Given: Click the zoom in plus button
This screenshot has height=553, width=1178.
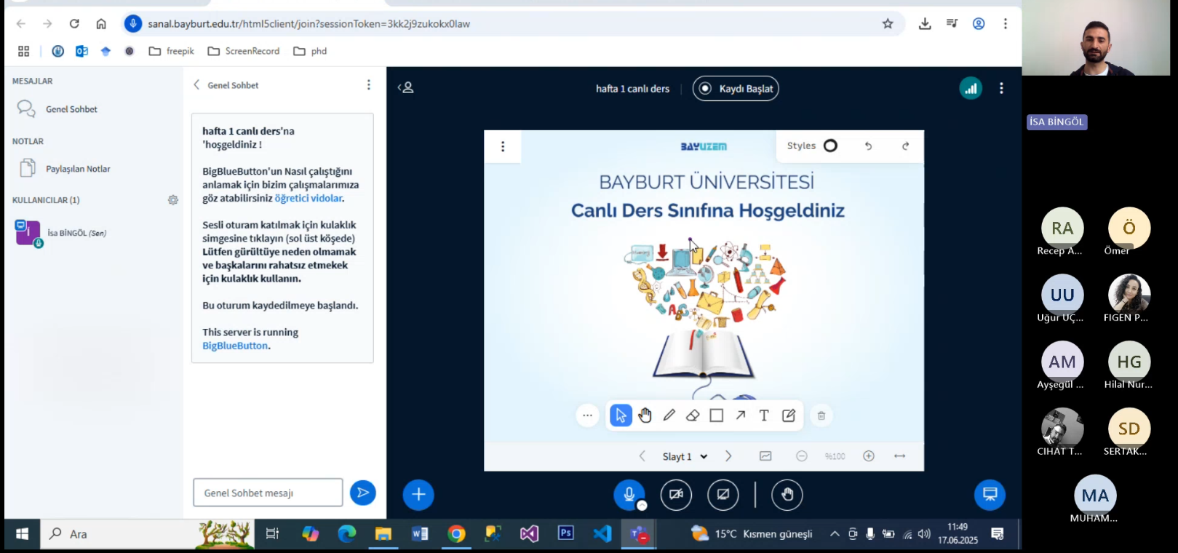Looking at the screenshot, I should tap(869, 456).
